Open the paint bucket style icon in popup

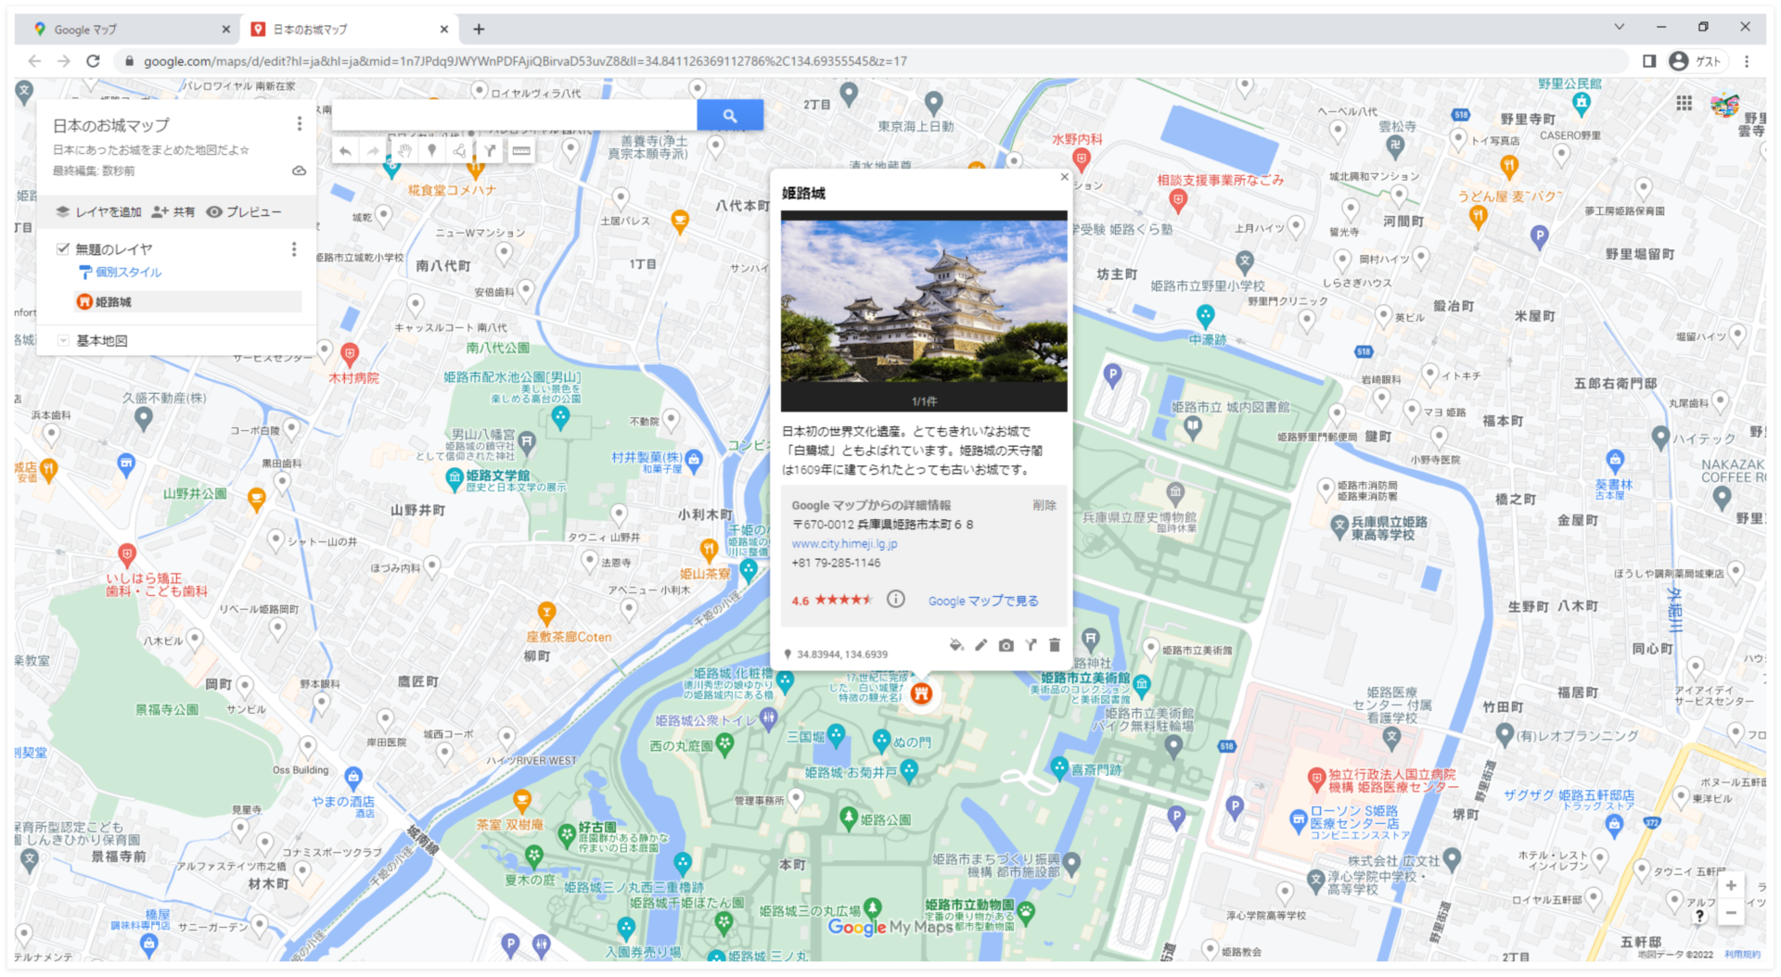(956, 645)
